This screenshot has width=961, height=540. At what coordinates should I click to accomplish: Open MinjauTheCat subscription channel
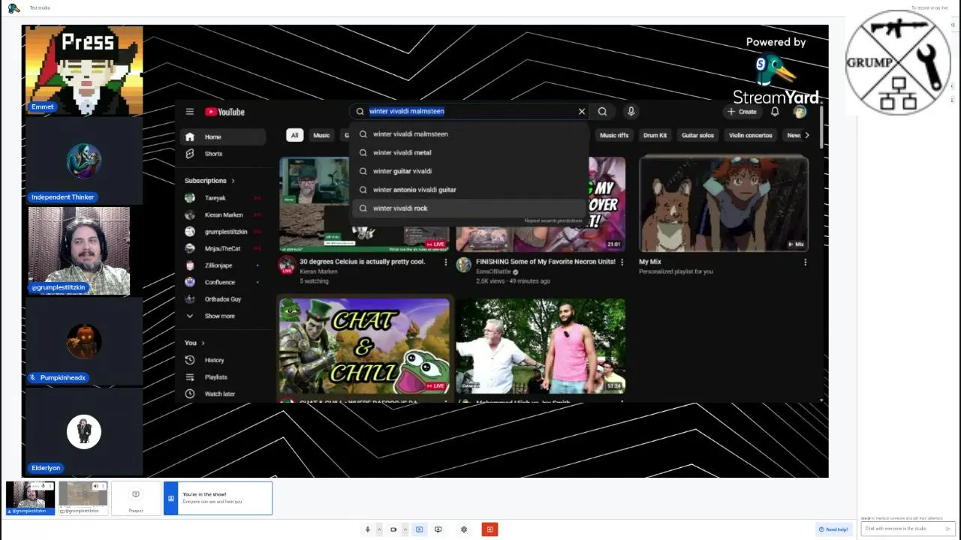click(223, 248)
